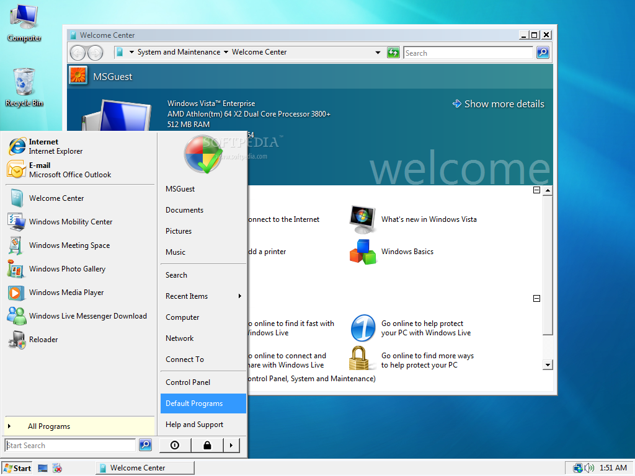Viewport: 635px width, 476px height.
Task: Open shutdown options arrow next to lock
Action: click(231, 445)
